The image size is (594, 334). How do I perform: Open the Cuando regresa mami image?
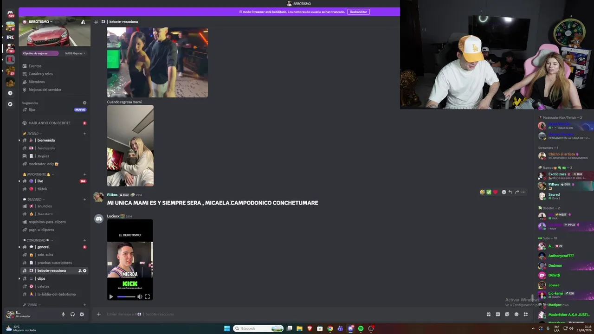[x=130, y=146]
